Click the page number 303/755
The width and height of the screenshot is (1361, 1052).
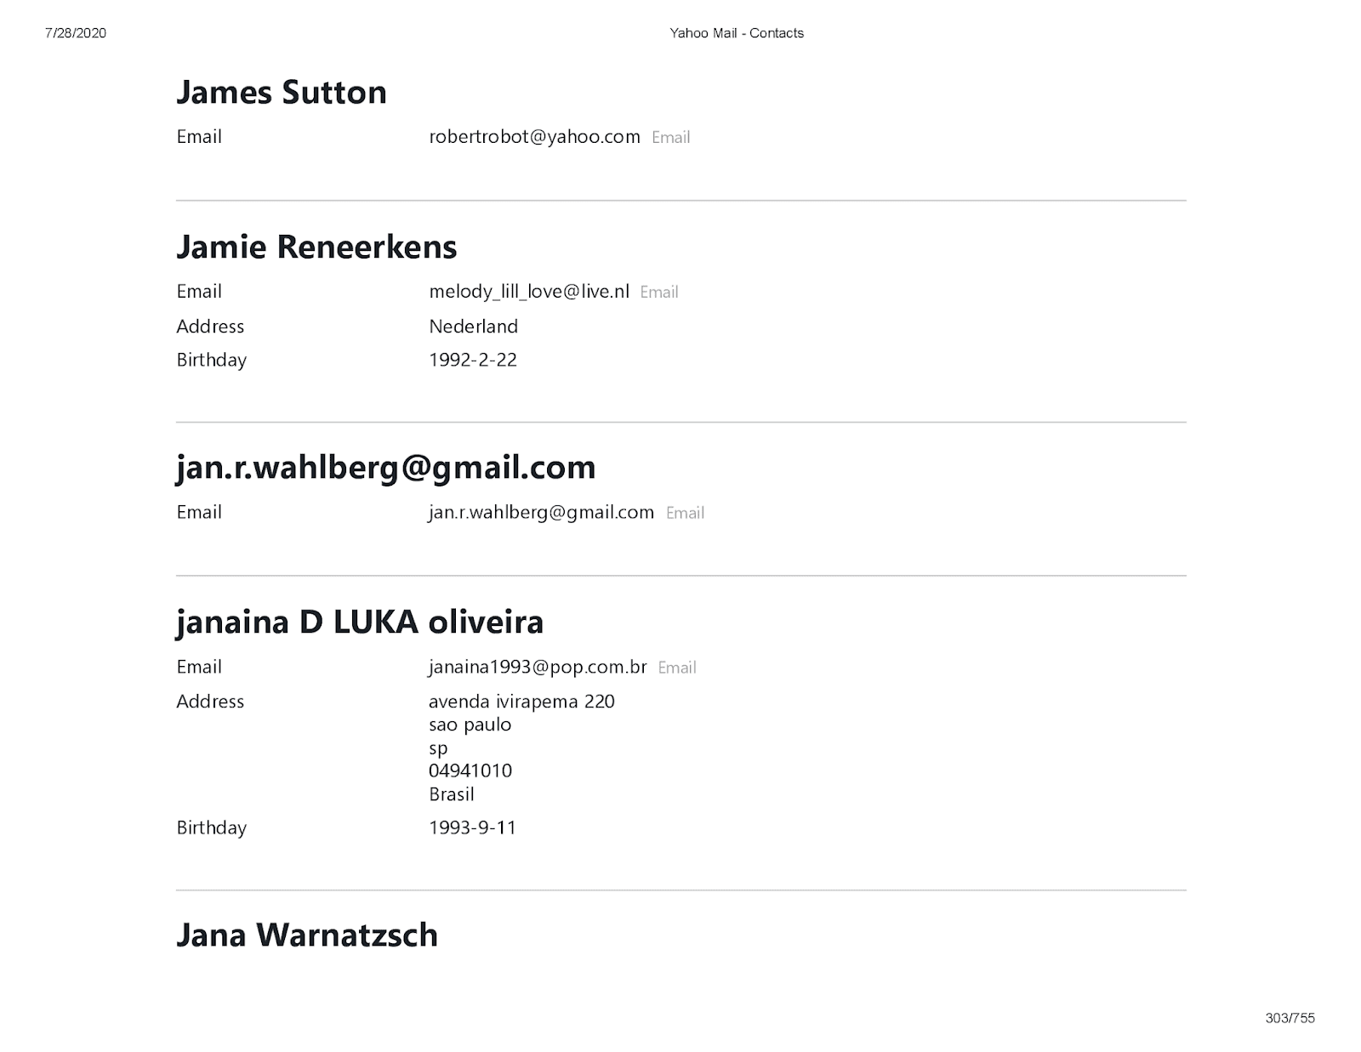click(x=1290, y=1018)
